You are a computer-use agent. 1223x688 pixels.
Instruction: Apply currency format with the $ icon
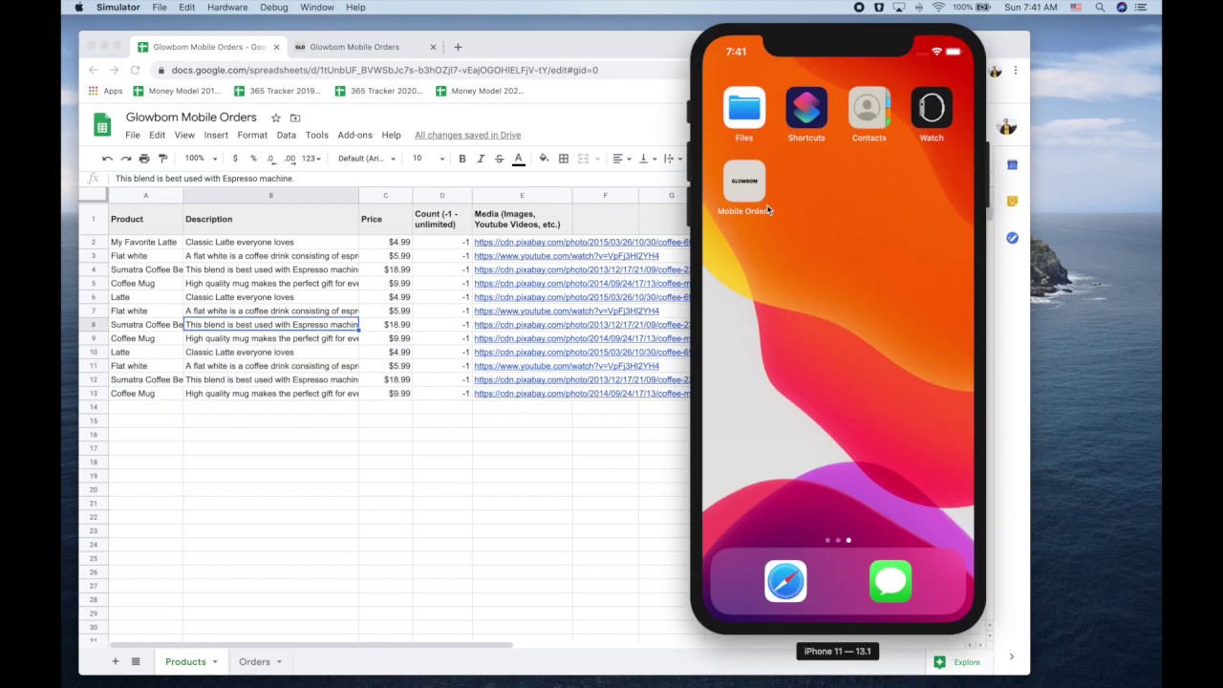pyautogui.click(x=235, y=159)
